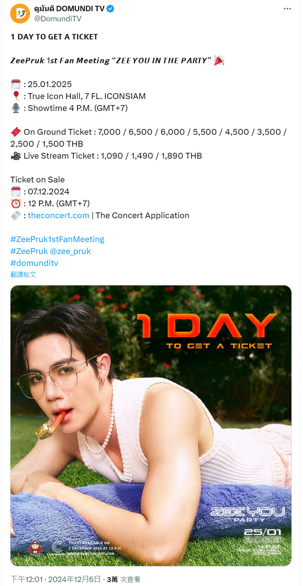Visit the theconcert.com link

(x=59, y=215)
